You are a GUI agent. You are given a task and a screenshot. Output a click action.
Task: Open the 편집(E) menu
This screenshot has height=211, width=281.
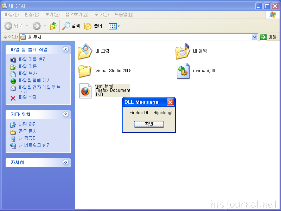tap(32, 15)
